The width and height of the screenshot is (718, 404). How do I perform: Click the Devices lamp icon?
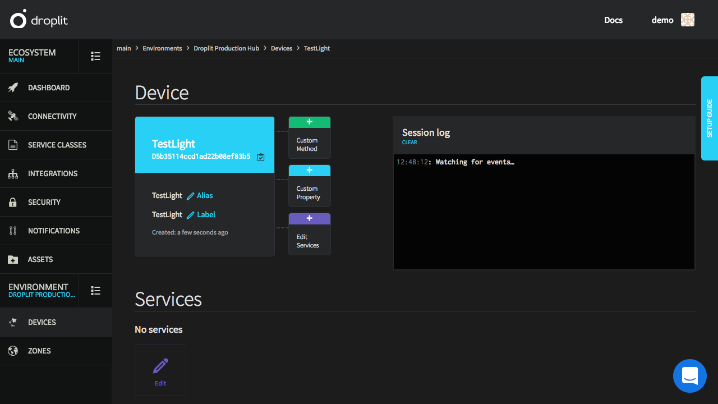click(x=13, y=322)
